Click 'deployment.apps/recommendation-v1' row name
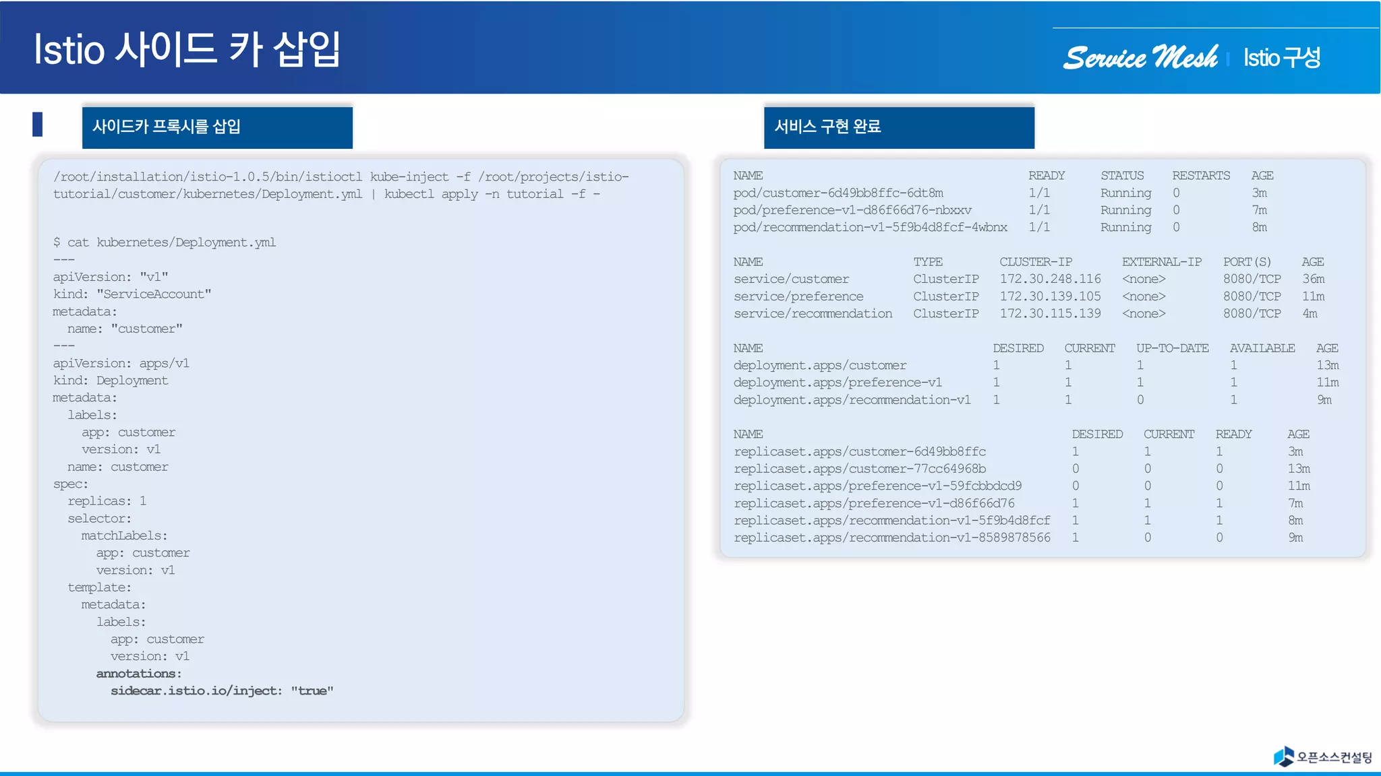This screenshot has width=1381, height=776. 852,399
